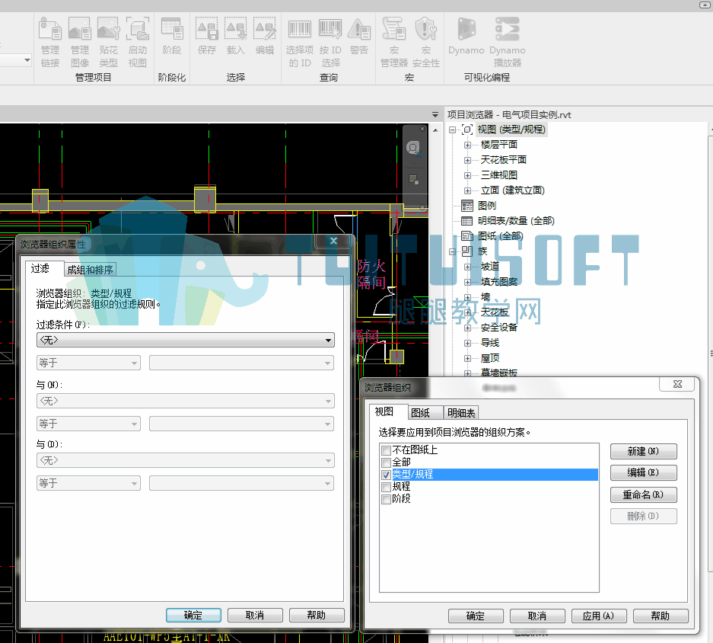Select the Sheets (all) node icon
The width and height of the screenshot is (713, 643).
point(467,236)
